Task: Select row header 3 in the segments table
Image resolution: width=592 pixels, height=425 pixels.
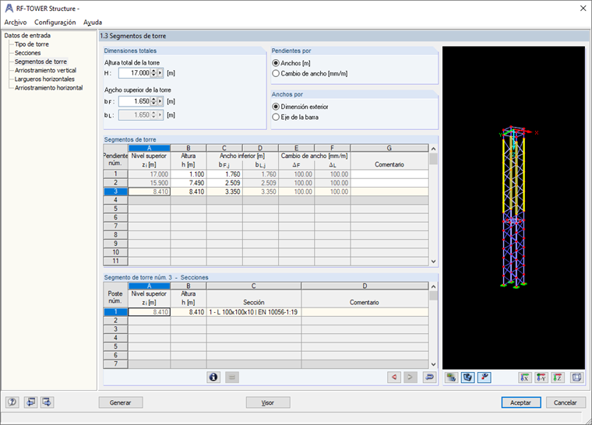Action: point(115,191)
